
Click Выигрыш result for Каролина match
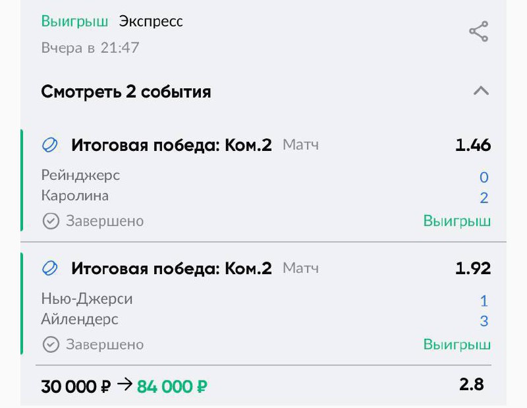point(457,221)
